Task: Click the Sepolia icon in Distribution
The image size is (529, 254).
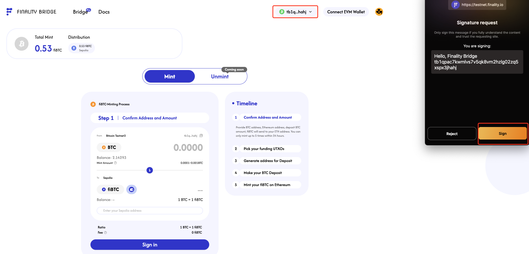Action: 73,48
